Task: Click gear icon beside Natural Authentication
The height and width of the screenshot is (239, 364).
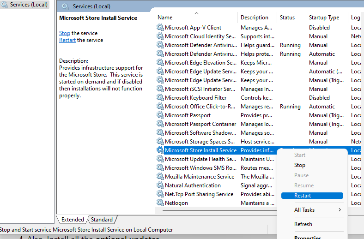Action: click(160, 185)
